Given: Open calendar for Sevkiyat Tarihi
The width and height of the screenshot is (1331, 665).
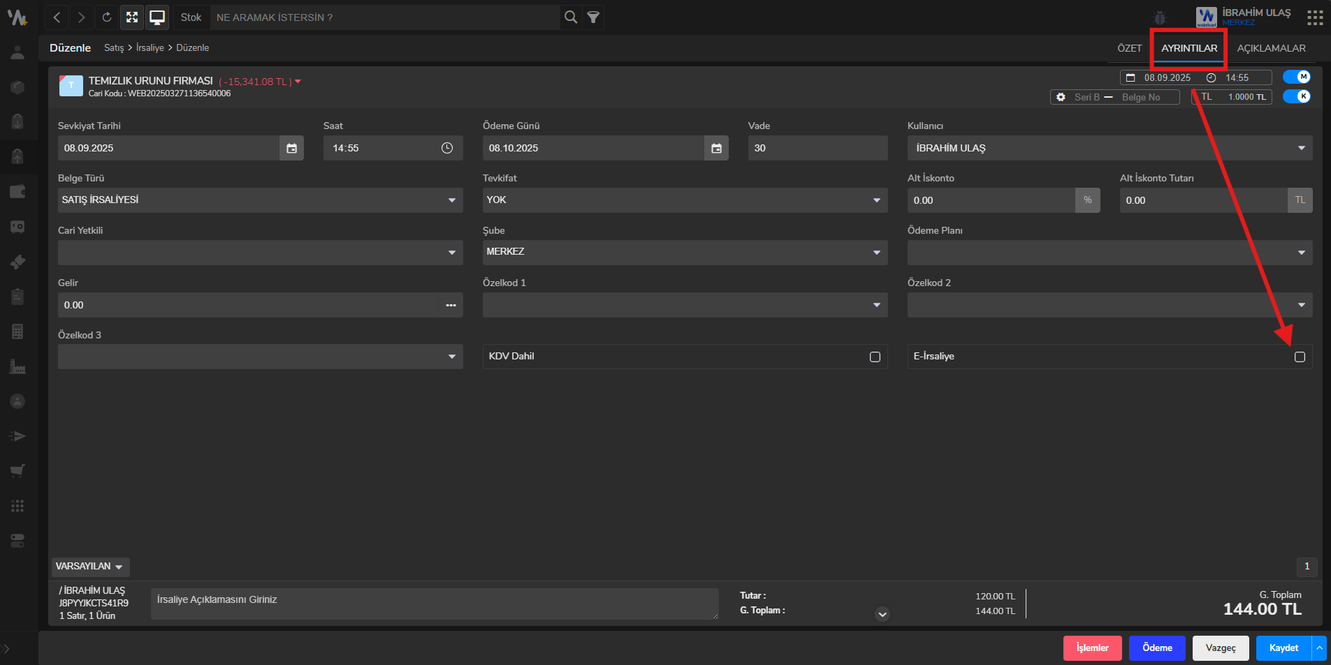Looking at the screenshot, I should (x=291, y=148).
